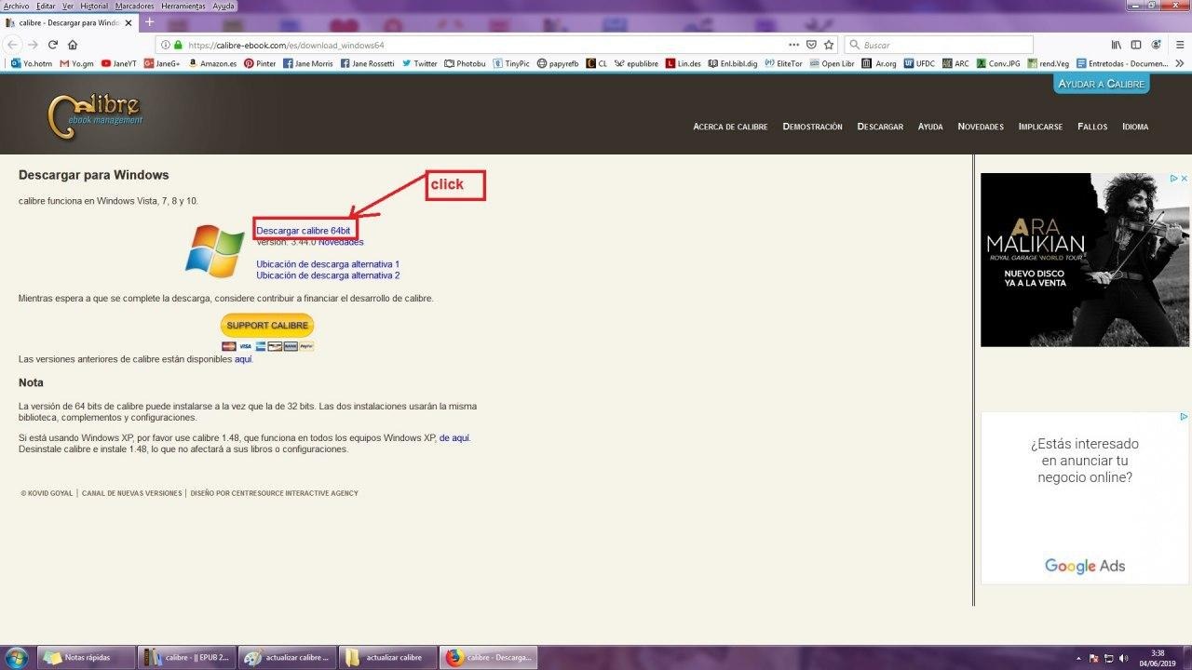Open the Twitter bookmark
The height and width of the screenshot is (670, 1192).
coord(420,63)
